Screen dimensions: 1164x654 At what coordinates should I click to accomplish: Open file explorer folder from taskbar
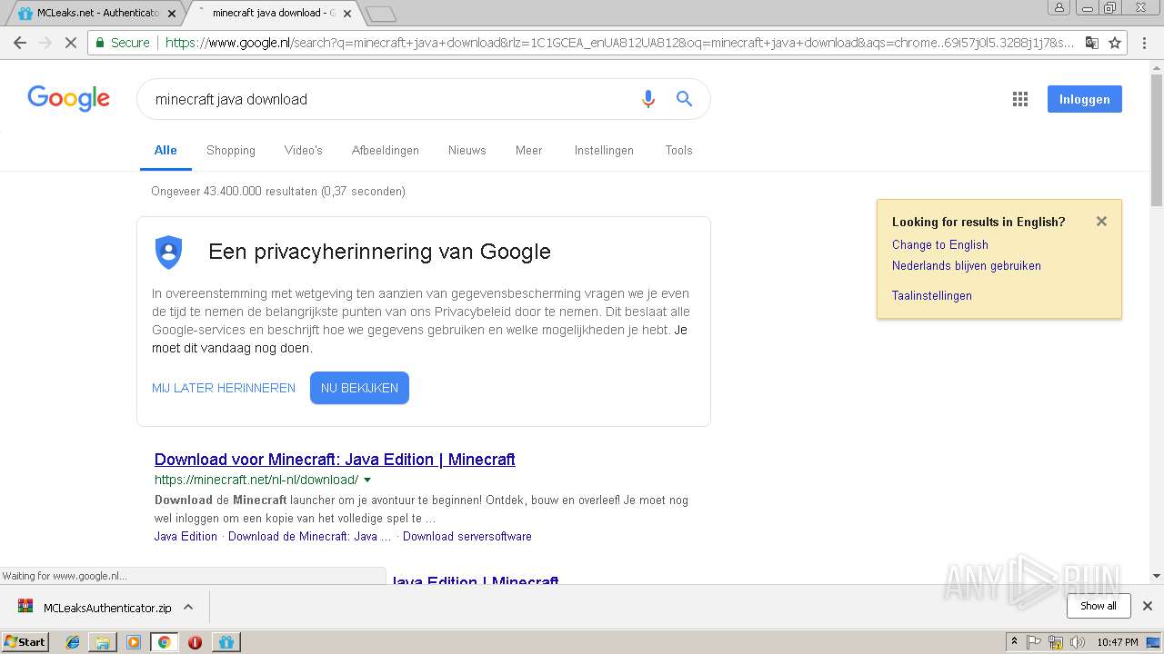103,642
